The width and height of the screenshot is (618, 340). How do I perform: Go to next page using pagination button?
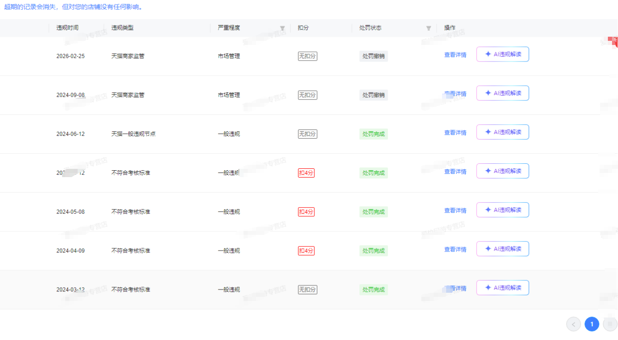point(610,324)
